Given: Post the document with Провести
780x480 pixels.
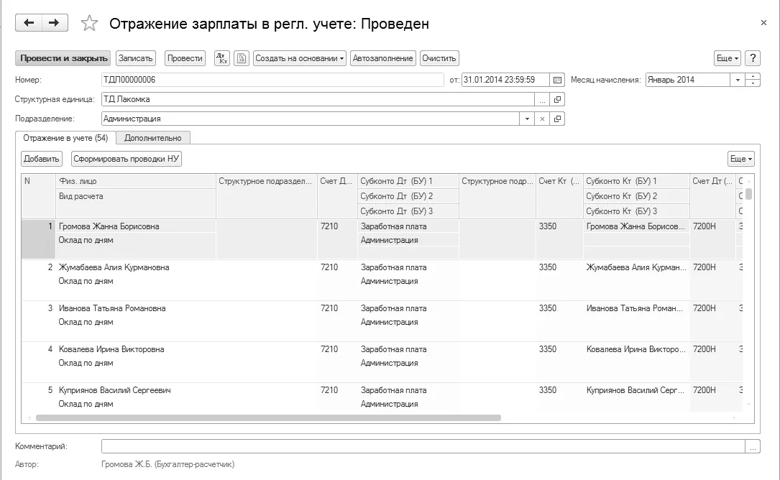Looking at the screenshot, I should [x=185, y=58].
